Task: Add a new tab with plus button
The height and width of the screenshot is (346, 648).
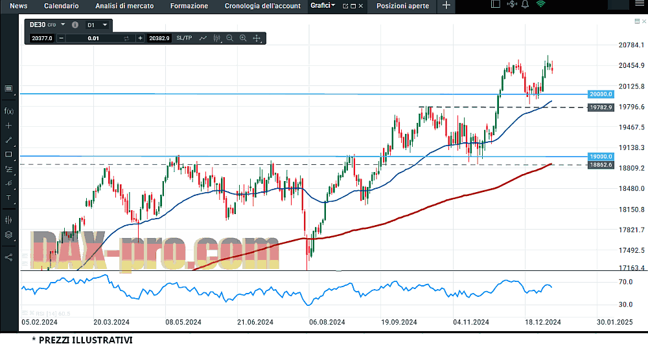Action: pyautogui.click(x=446, y=5)
